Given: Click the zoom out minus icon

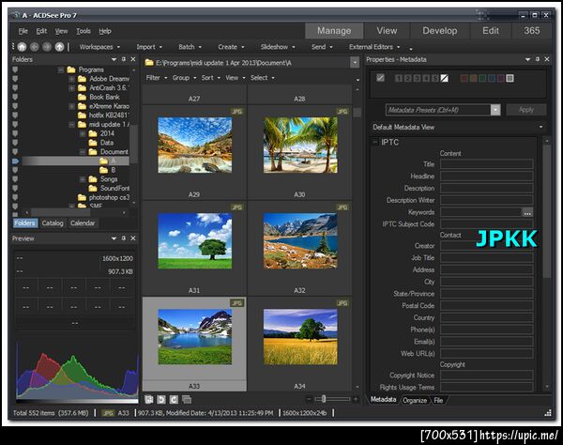Looking at the screenshot, I should 309,399.
